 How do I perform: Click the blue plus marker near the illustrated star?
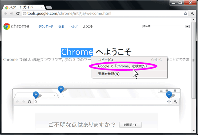pyautogui.click(x=169, y=94)
